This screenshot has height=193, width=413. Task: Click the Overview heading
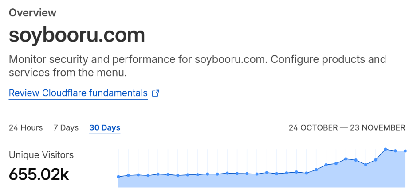click(x=33, y=12)
